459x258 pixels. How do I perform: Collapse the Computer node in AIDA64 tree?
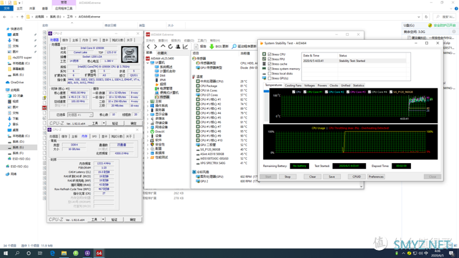pos(148,63)
